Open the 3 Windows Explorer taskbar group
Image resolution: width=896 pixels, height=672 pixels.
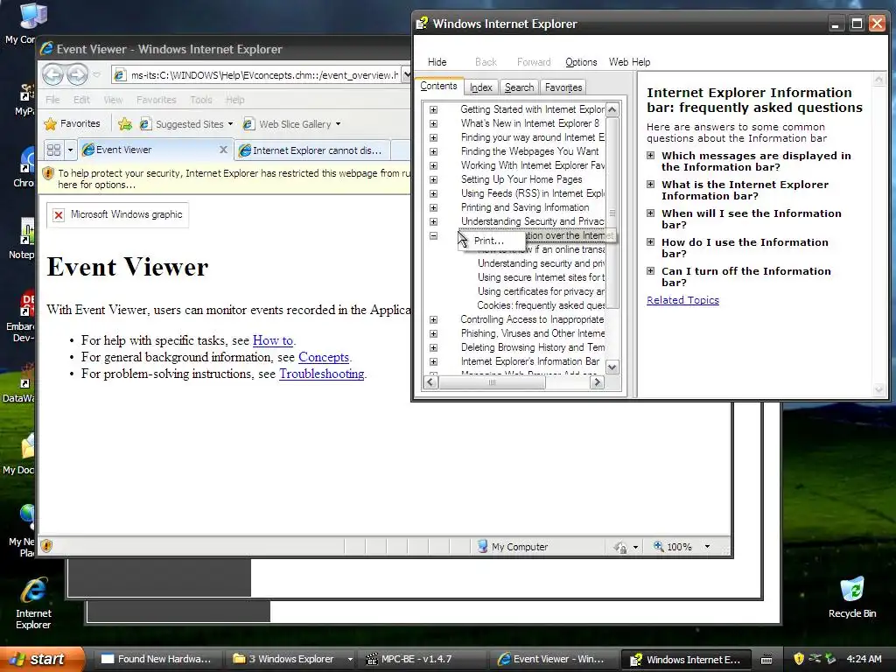click(x=291, y=659)
